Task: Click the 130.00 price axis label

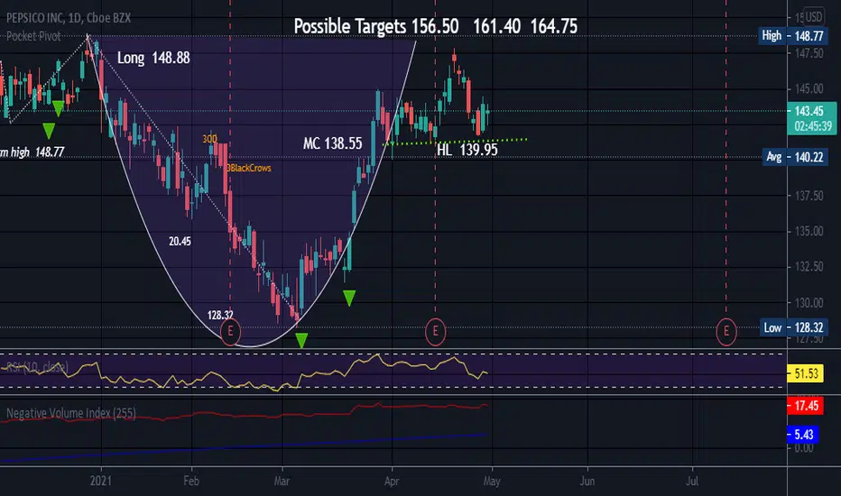Action: pyautogui.click(x=809, y=302)
